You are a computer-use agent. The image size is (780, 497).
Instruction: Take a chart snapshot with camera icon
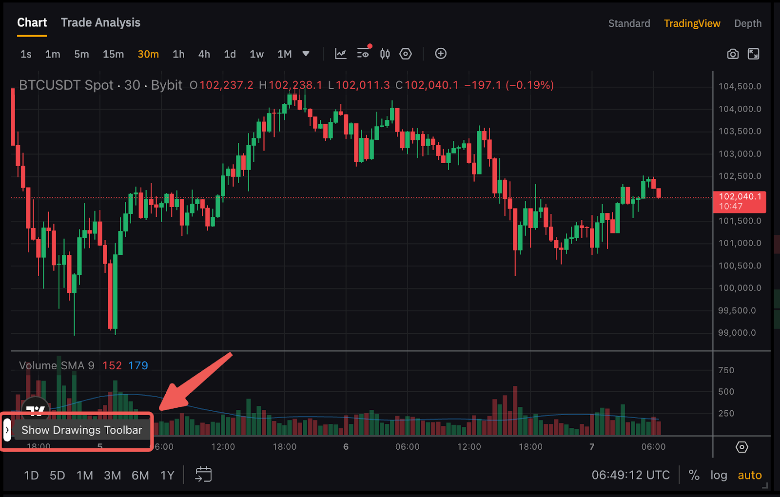click(x=733, y=54)
